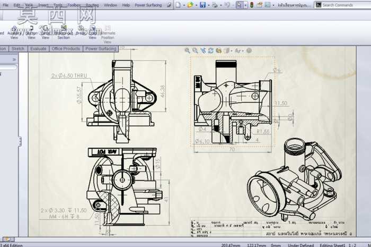
Task: Click the Hide/Show Items icon
Action: coord(238,50)
